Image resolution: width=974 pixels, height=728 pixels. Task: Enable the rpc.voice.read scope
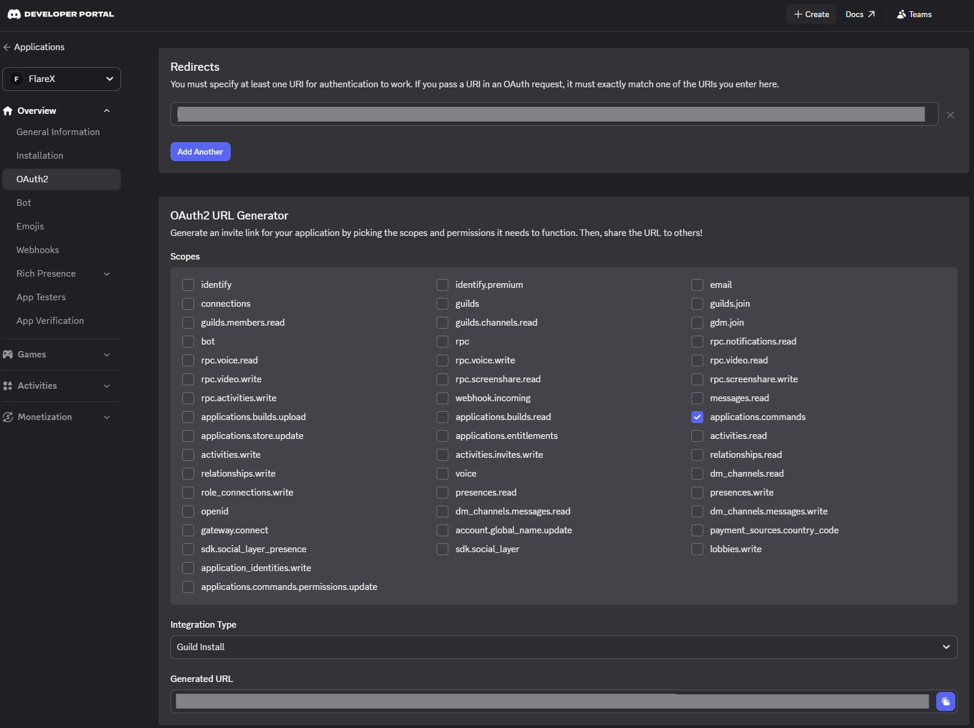click(x=188, y=360)
